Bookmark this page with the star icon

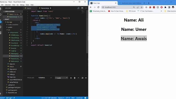click(x=142, y=7)
